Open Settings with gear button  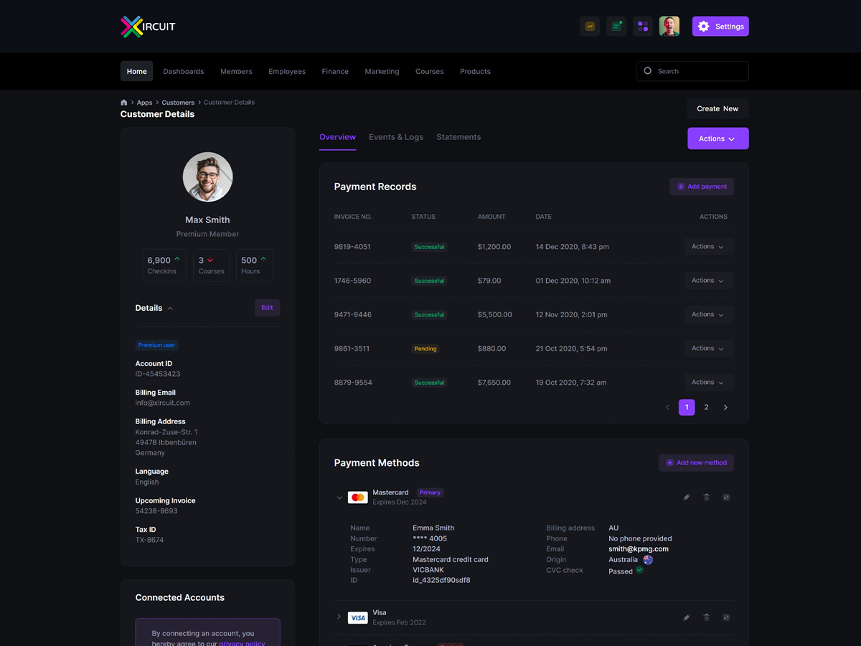(720, 27)
